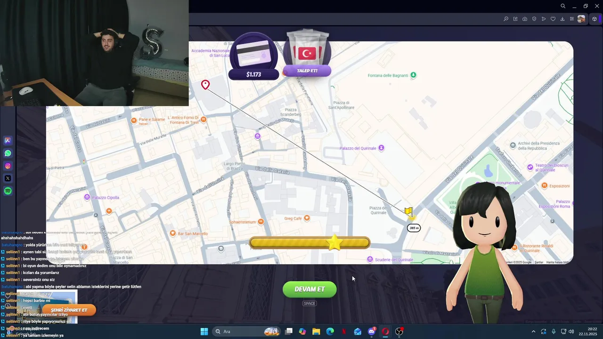This screenshot has width=603, height=339.
Task: Click chat message 'kızları da yorumlarız'
Action: 41,273
